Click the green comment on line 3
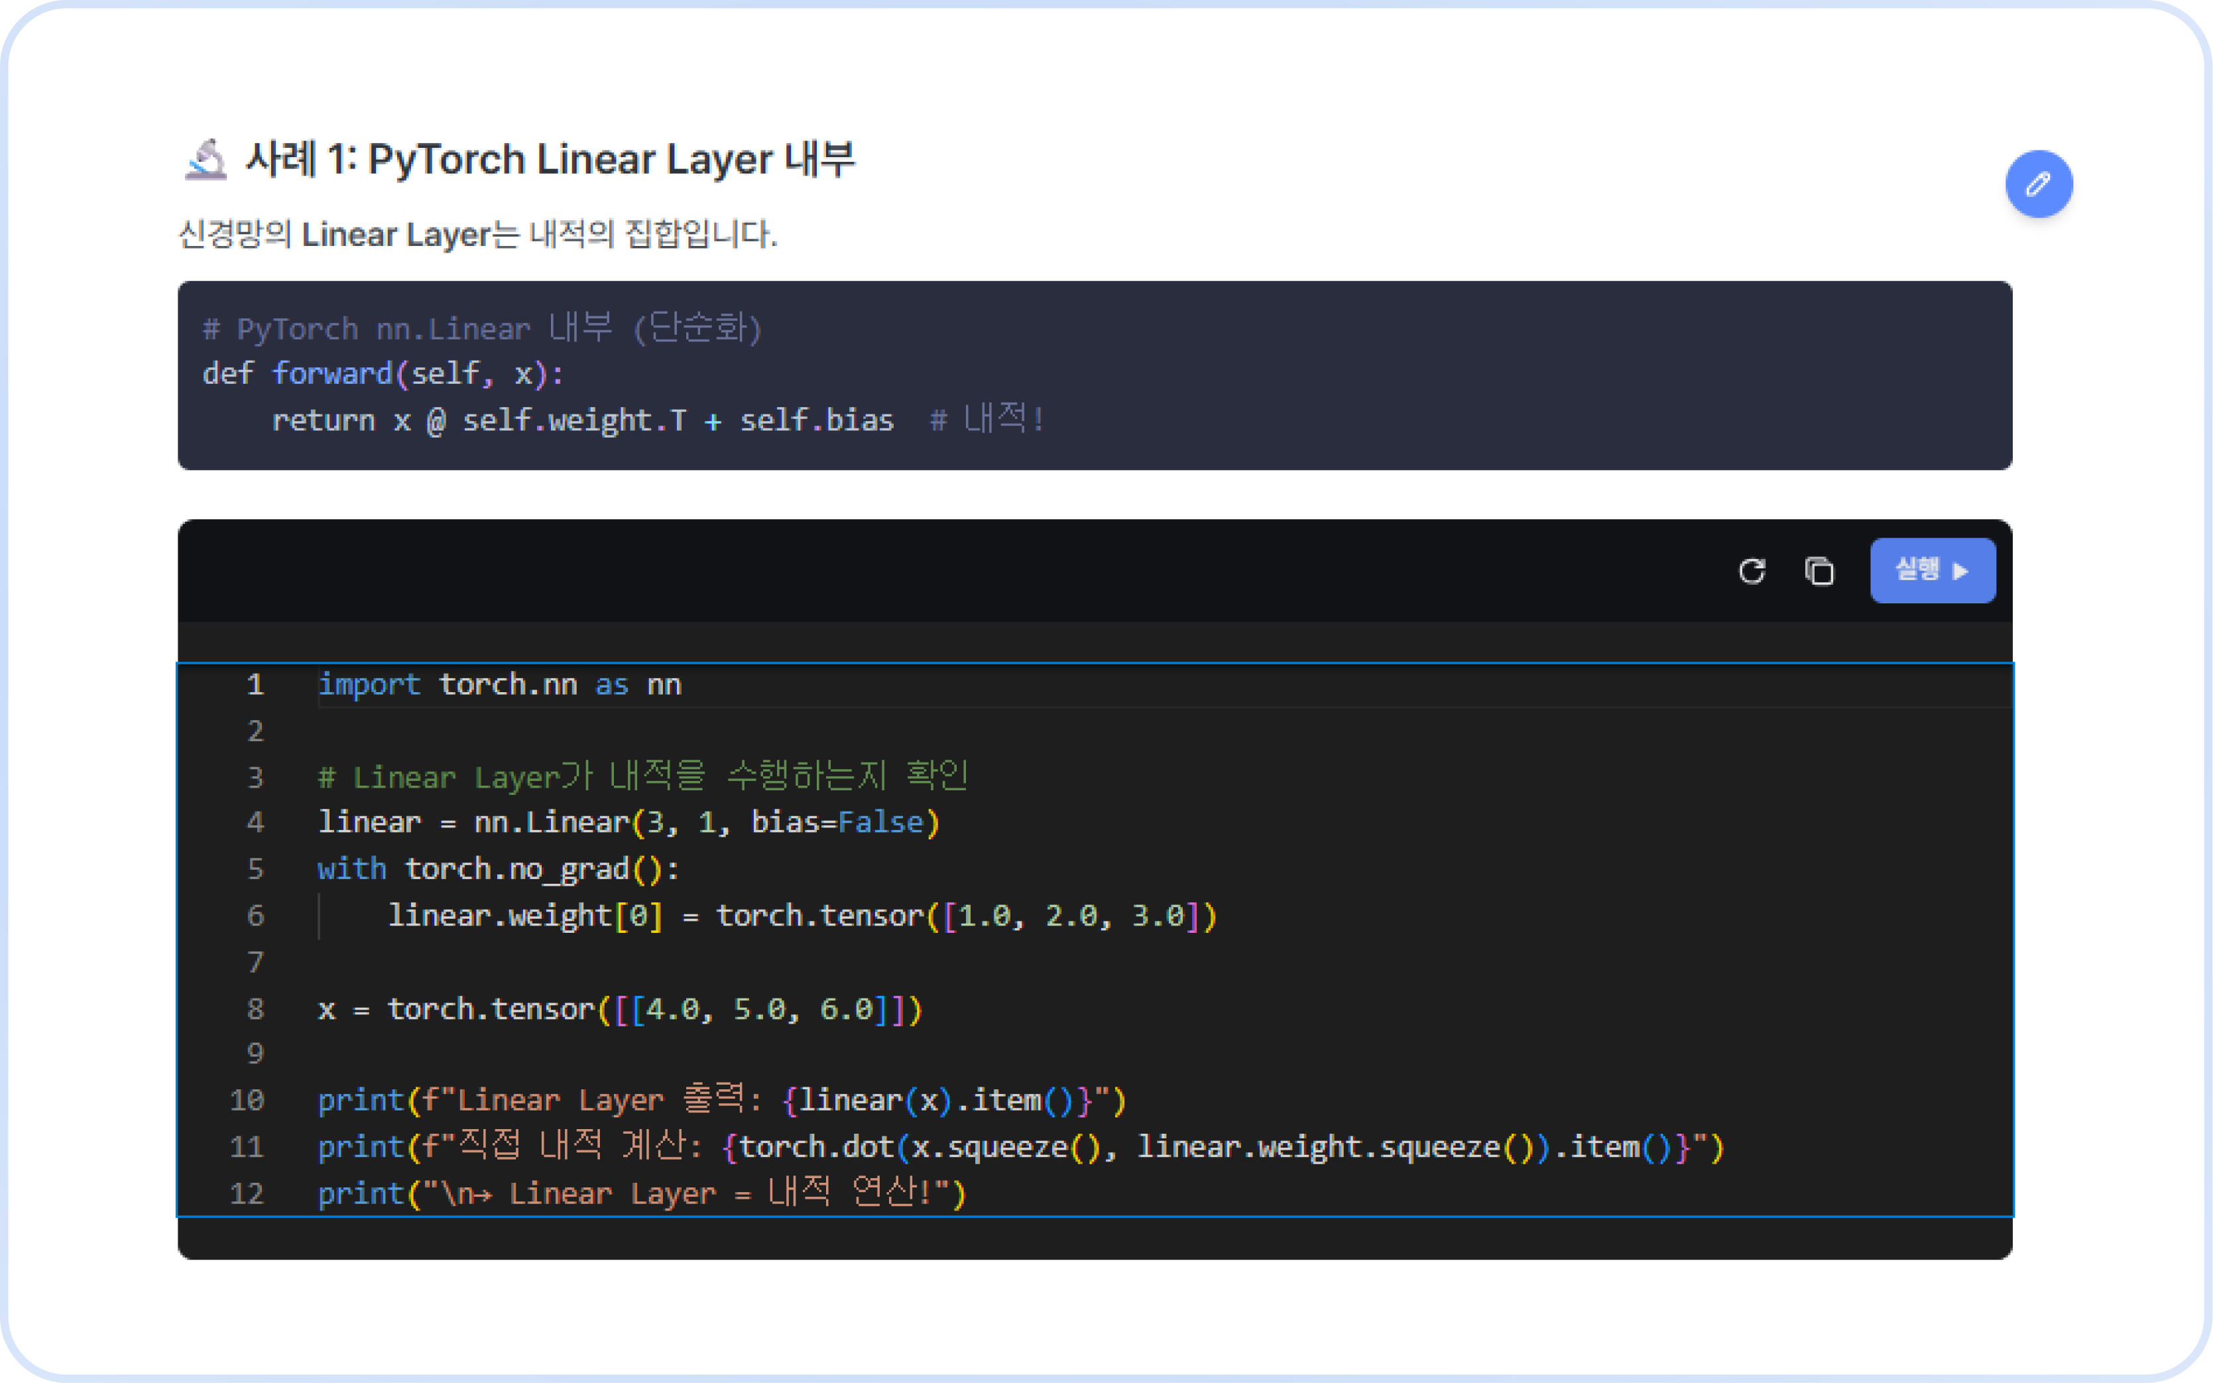This screenshot has width=2213, height=1383. 642,776
